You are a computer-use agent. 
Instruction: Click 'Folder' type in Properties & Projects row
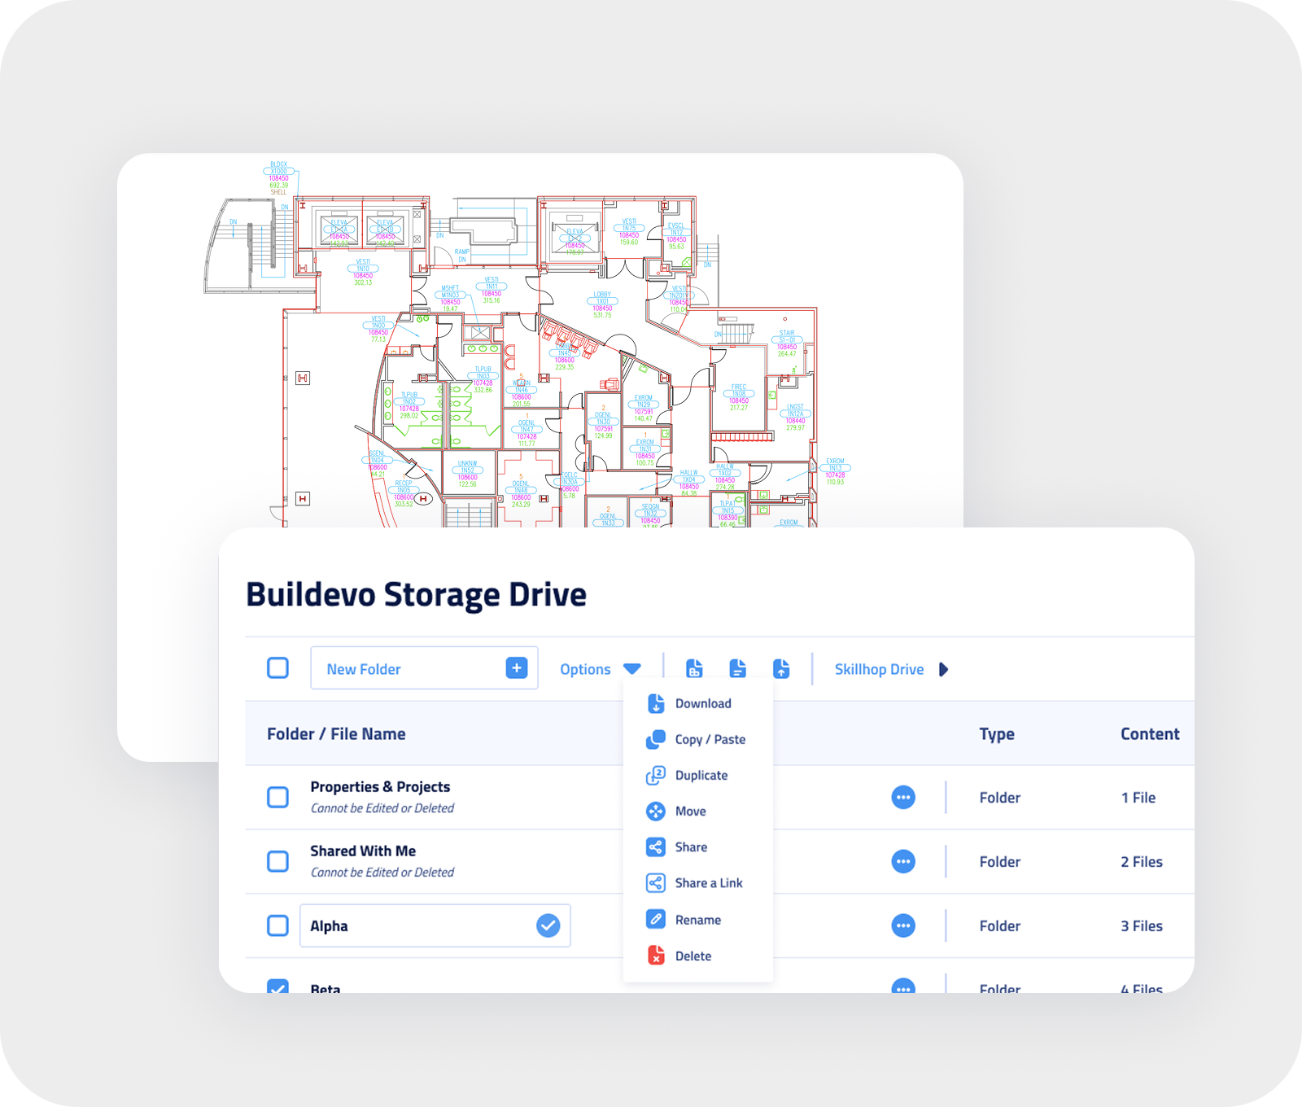(999, 798)
